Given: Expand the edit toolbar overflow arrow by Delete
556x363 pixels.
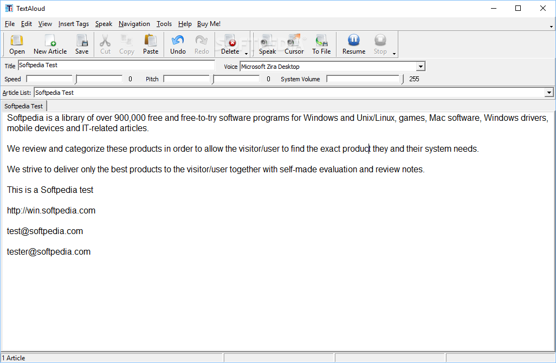Looking at the screenshot, I should 246,54.
